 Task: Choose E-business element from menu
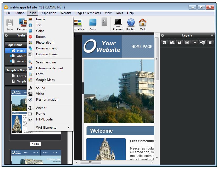50,68
